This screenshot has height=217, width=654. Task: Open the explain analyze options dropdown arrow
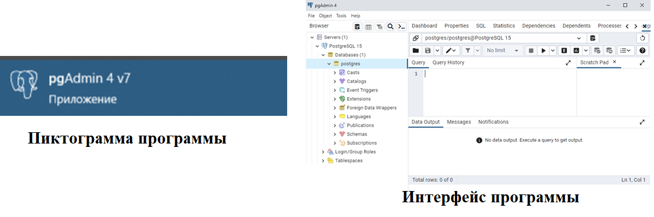(x=586, y=50)
